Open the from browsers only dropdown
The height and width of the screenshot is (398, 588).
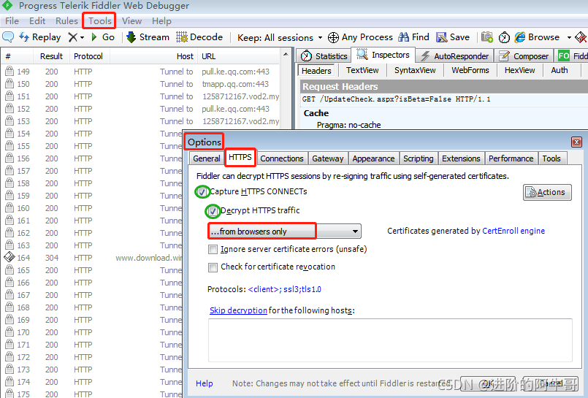(285, 231)
